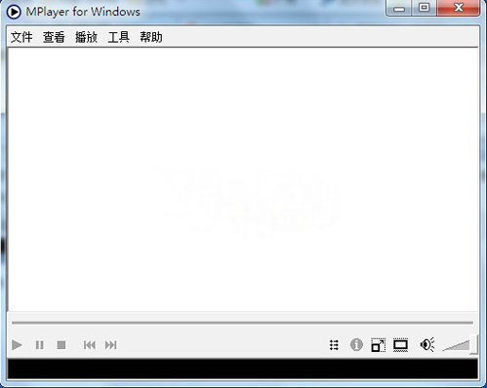487x388 pixels.
Task: Open the 查看 menu
Action: [x=54, y=37]
